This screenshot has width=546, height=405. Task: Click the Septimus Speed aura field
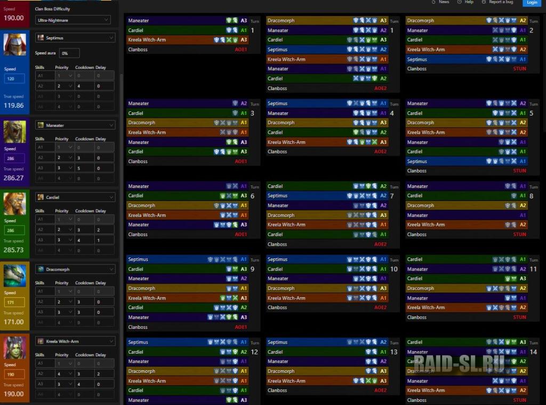69,53
